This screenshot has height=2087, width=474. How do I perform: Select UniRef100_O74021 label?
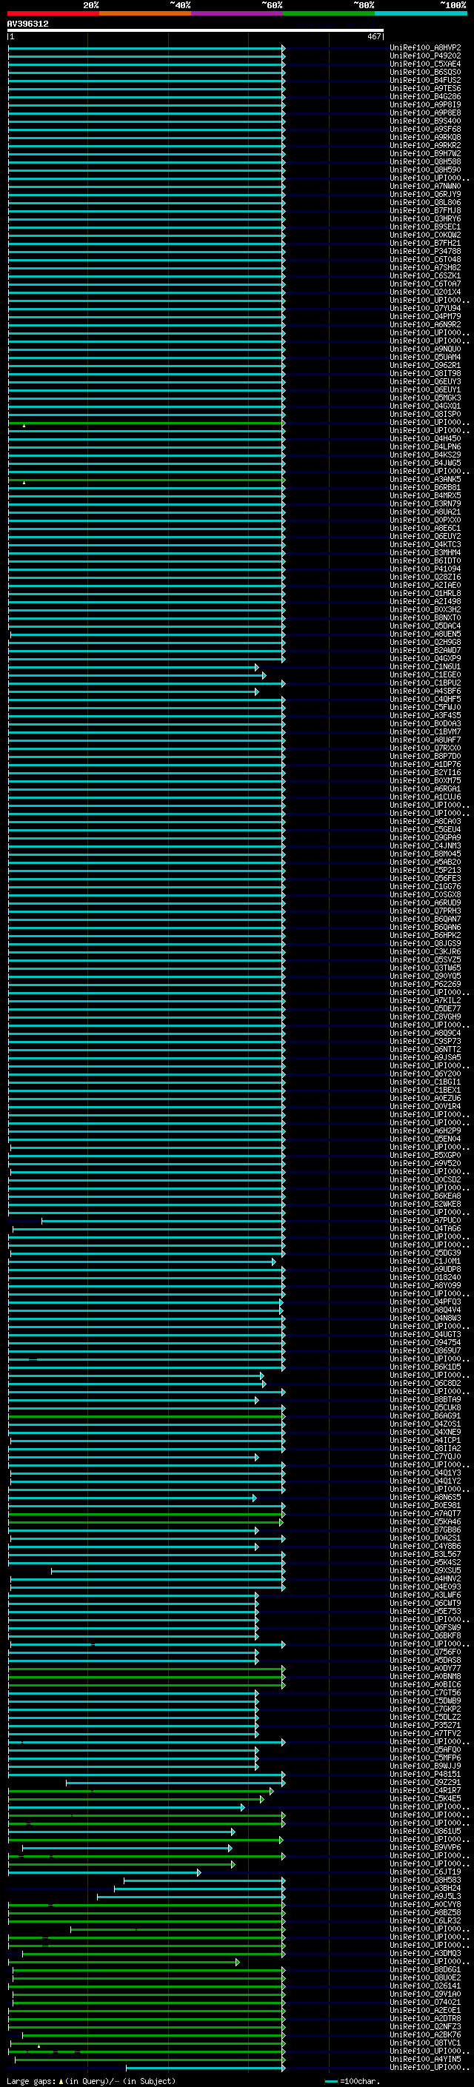pyautogui.click(x=425, y=2002)
